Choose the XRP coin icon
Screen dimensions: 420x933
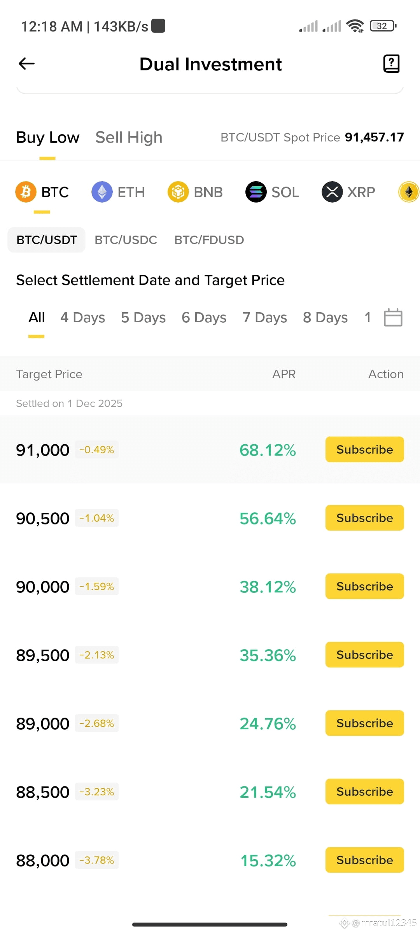coord(332,192)
